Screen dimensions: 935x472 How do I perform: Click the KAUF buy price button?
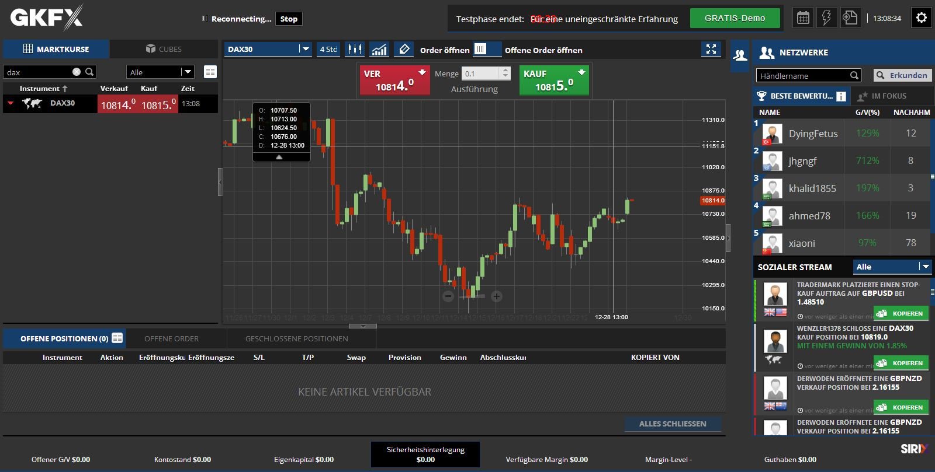point(554,80)
